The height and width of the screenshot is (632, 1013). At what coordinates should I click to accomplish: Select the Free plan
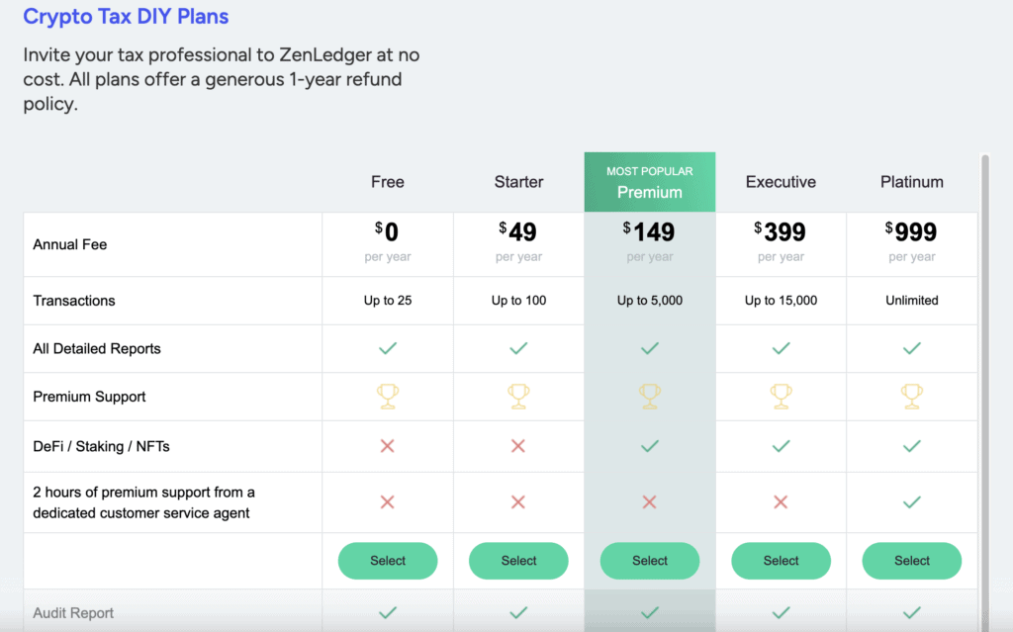pos(388,560)
